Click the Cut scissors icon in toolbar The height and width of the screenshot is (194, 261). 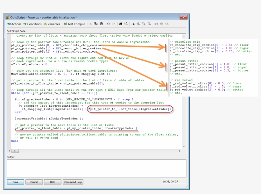point(91,24)
